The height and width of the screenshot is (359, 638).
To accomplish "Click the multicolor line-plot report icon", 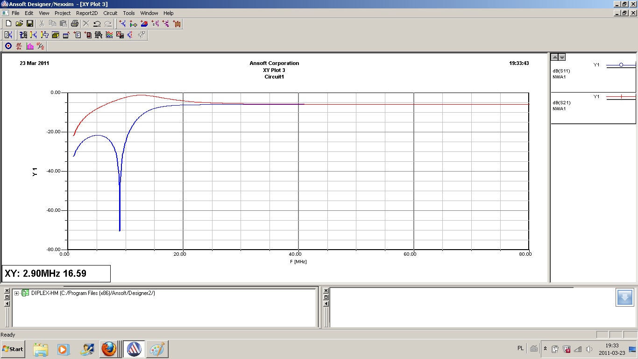I will coord(109,35).
